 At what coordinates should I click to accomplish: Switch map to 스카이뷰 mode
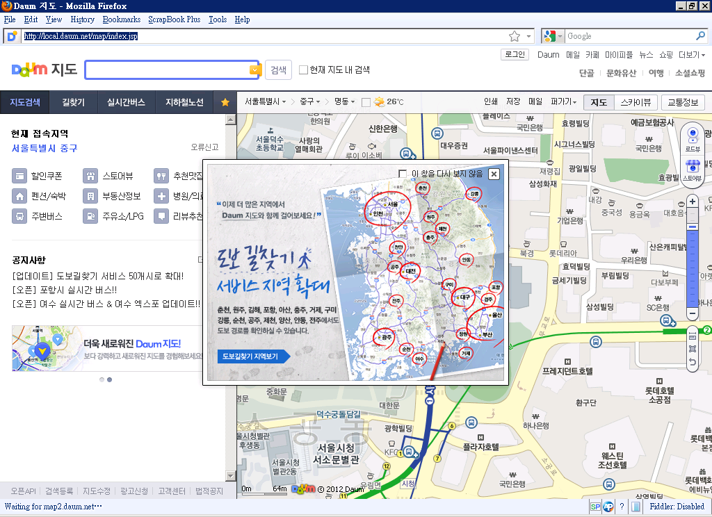pos(636,102)
